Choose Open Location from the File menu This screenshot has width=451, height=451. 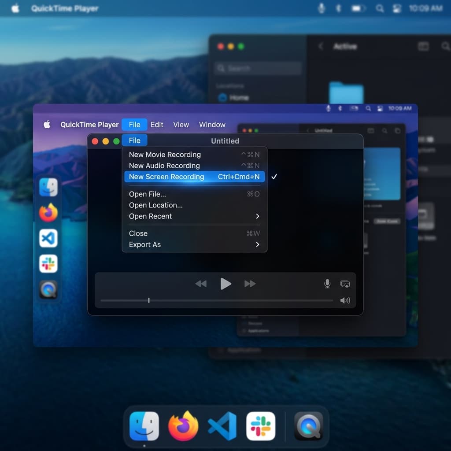point(155,205)
